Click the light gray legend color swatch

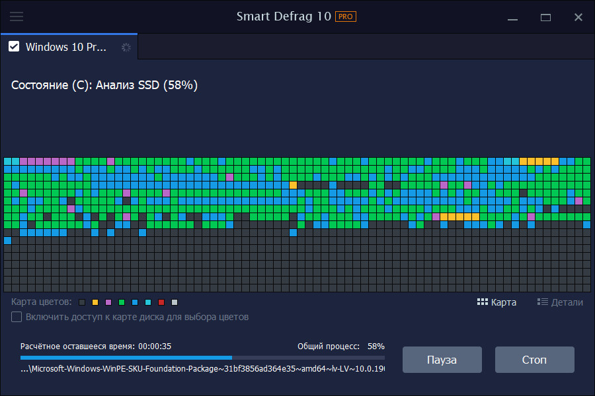point(175,302)
